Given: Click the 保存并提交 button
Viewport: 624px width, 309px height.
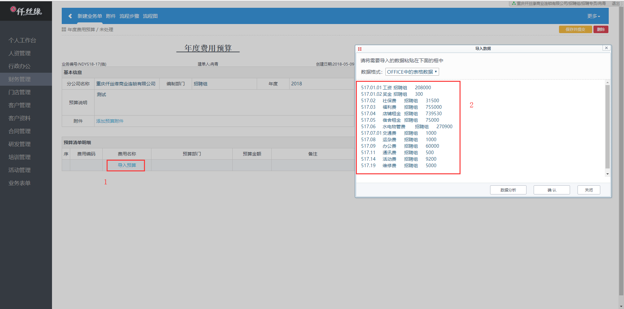Looking at the screenshot, I should point(575,30).
